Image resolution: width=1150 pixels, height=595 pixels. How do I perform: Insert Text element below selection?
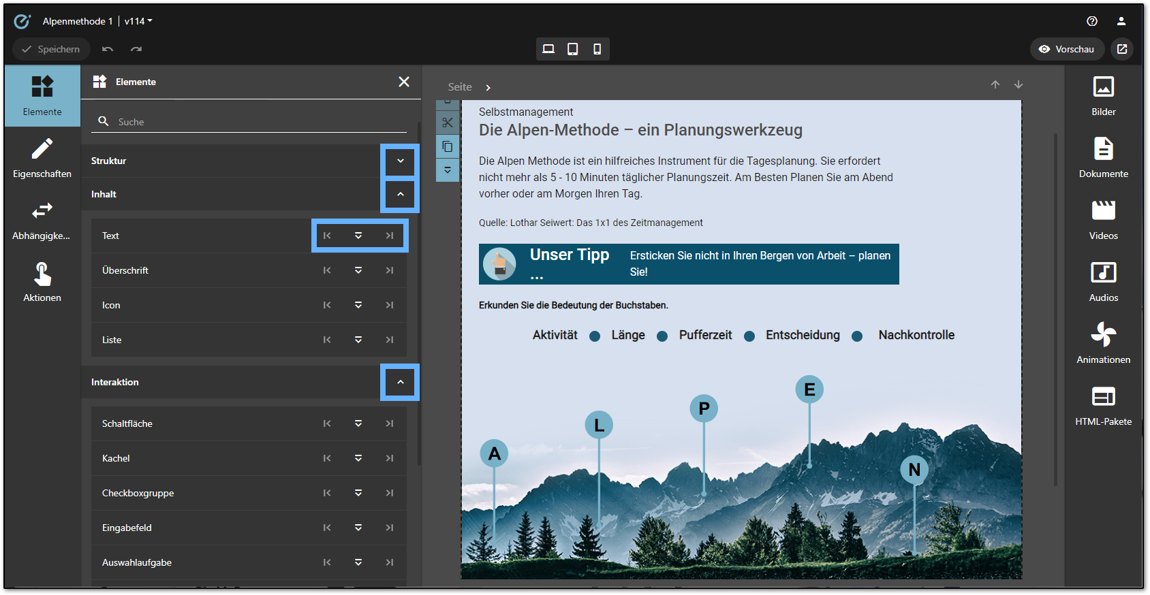pos(358,236)
